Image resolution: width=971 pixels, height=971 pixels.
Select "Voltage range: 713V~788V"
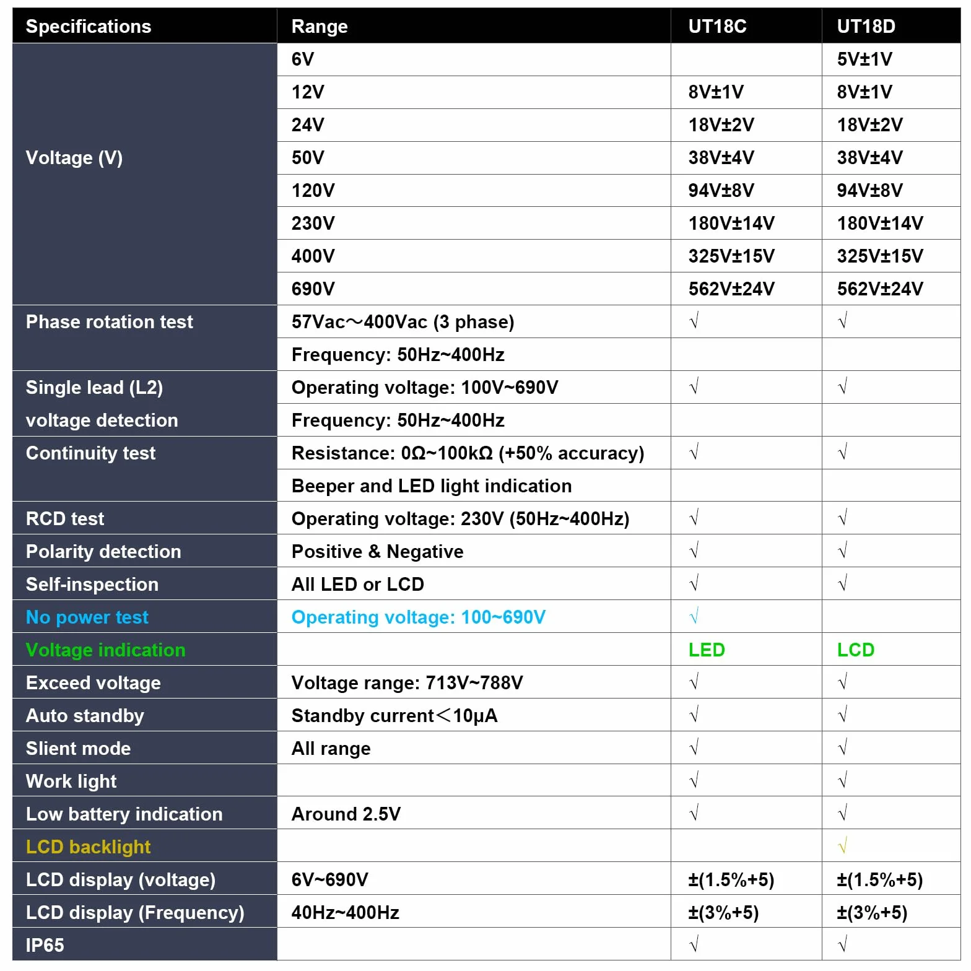(x=407, y=683)
